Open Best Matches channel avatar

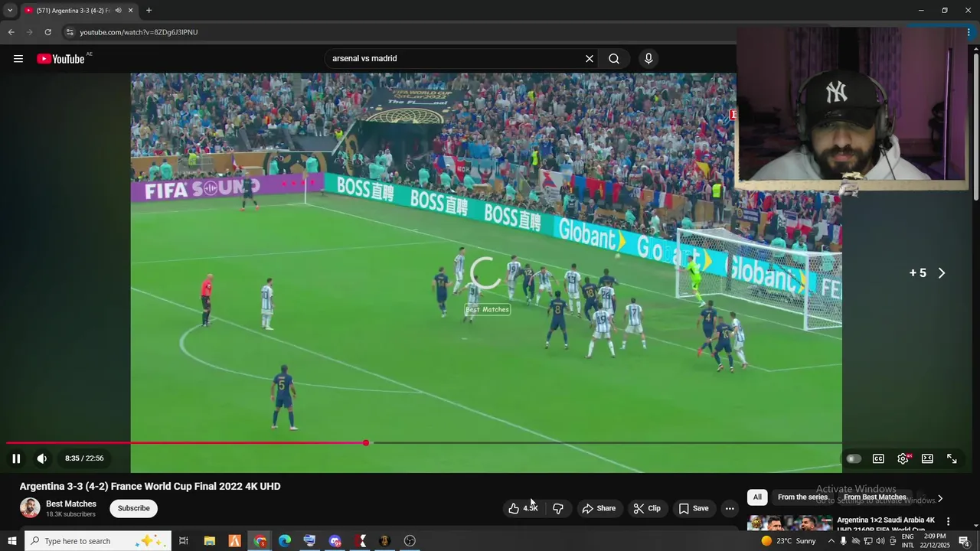[30, 508]
